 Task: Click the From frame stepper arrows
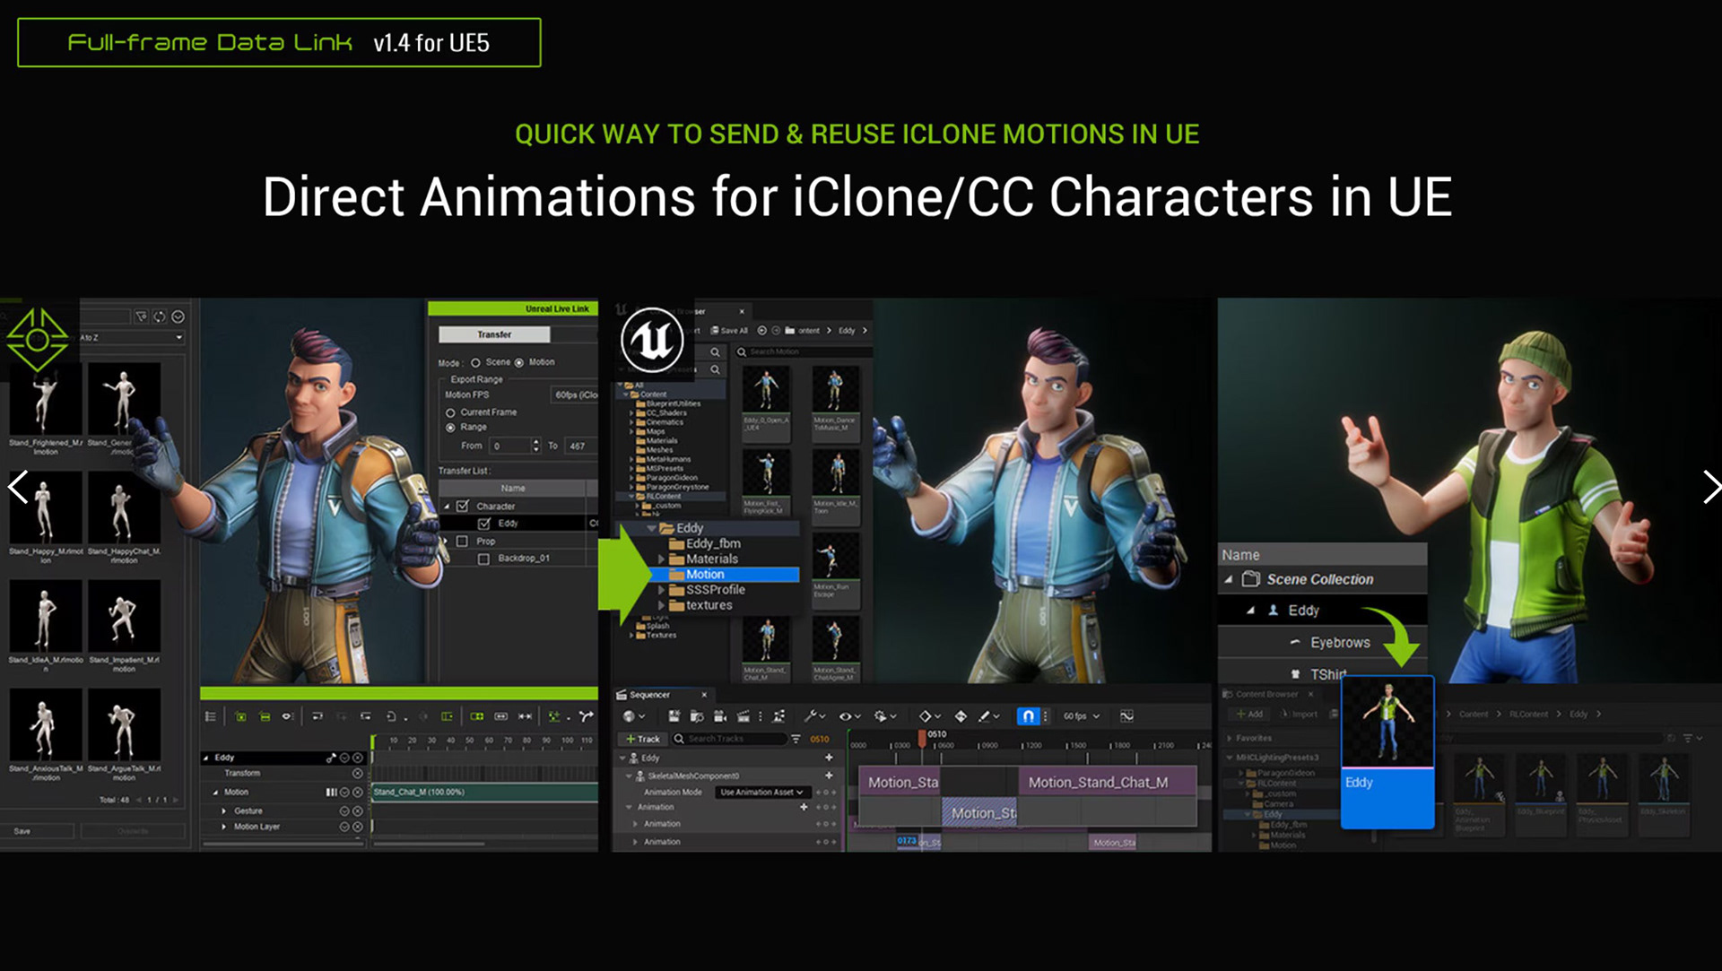pyautogui.click(x=536, y=446)
